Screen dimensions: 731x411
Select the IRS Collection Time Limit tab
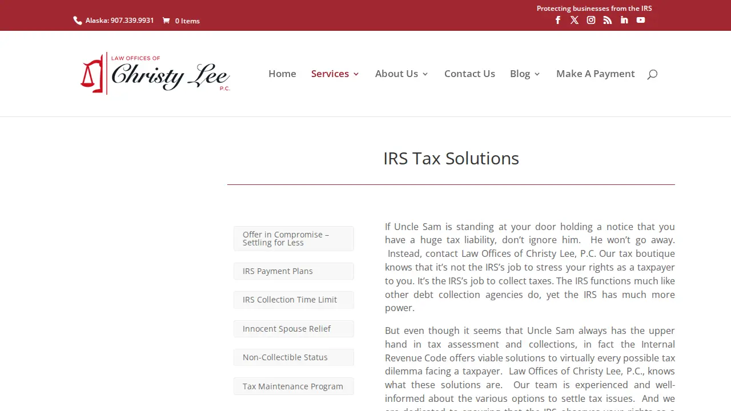click(294, 300)
